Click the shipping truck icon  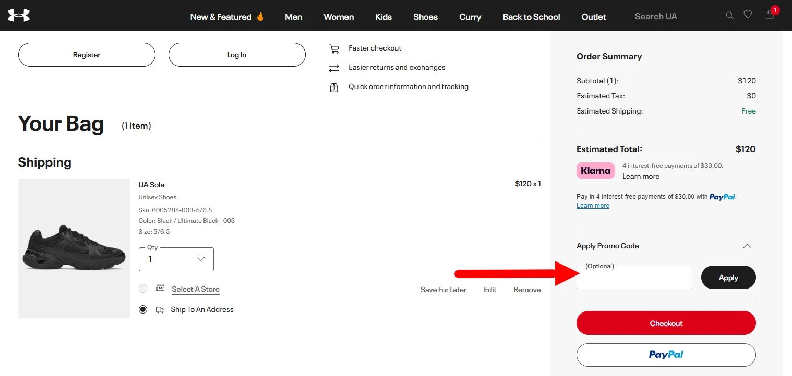click(160, 310)
